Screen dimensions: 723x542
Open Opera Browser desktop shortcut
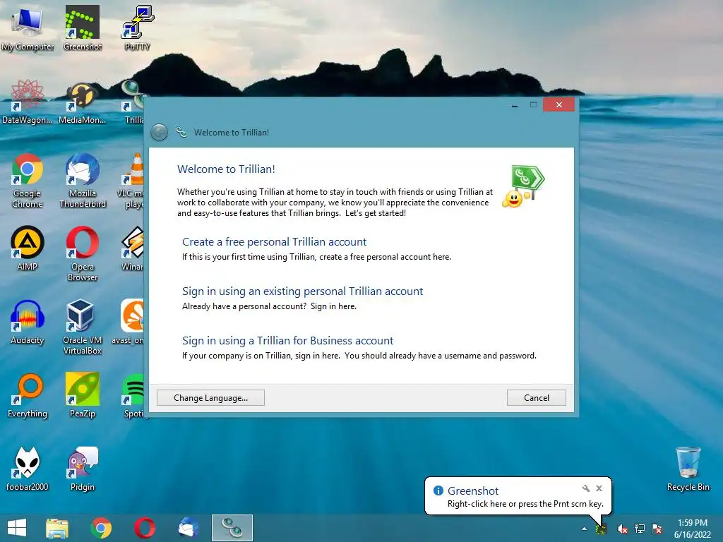[82, 253]
